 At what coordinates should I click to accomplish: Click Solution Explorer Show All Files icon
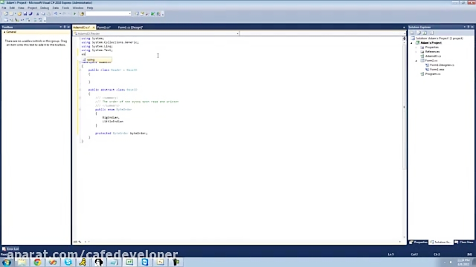419,33
